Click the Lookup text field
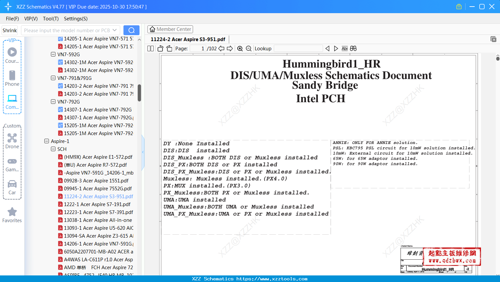This screenshot has width=500, height=282. pos(298,49)
